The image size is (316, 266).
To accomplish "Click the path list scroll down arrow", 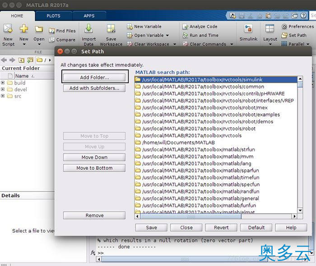I will [300, 210].
